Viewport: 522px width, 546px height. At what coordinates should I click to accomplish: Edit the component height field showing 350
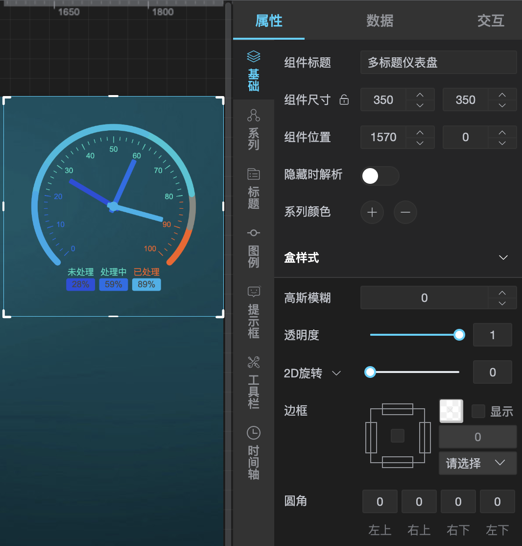click(x=465, y=99)
